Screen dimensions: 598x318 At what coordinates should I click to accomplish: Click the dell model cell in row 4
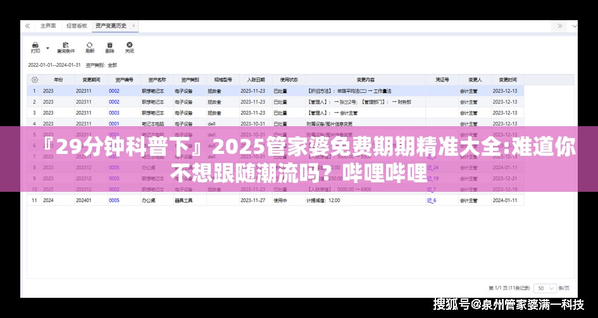[x=223, y=124]
